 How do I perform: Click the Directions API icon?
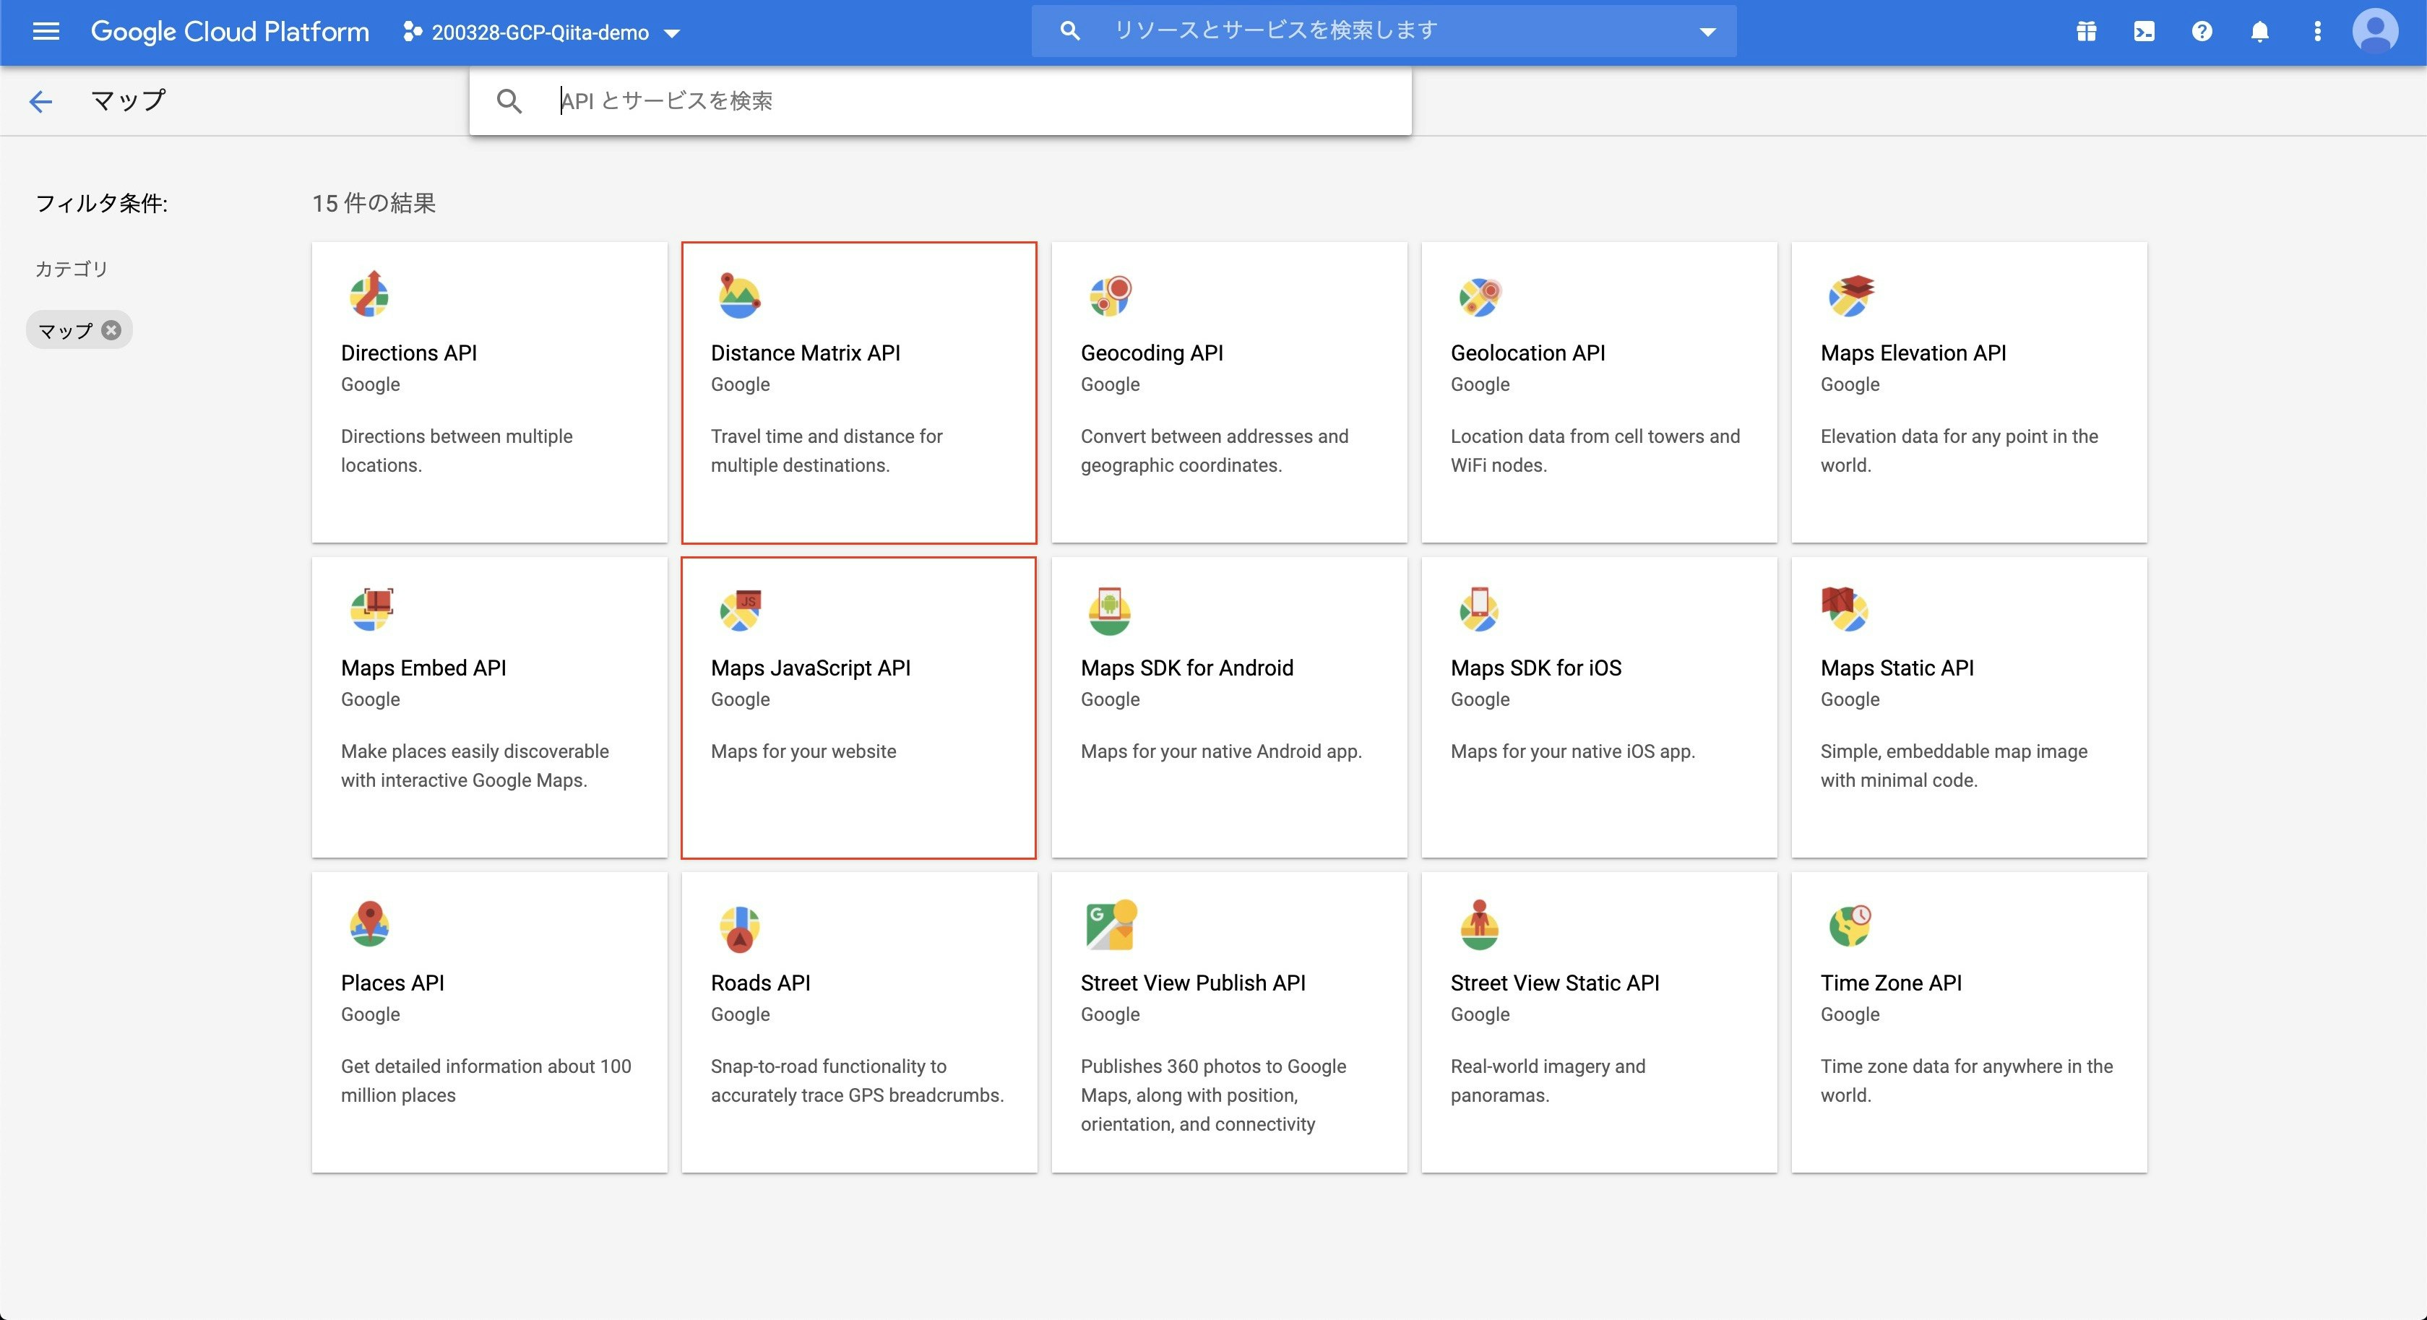click(369, 295)
